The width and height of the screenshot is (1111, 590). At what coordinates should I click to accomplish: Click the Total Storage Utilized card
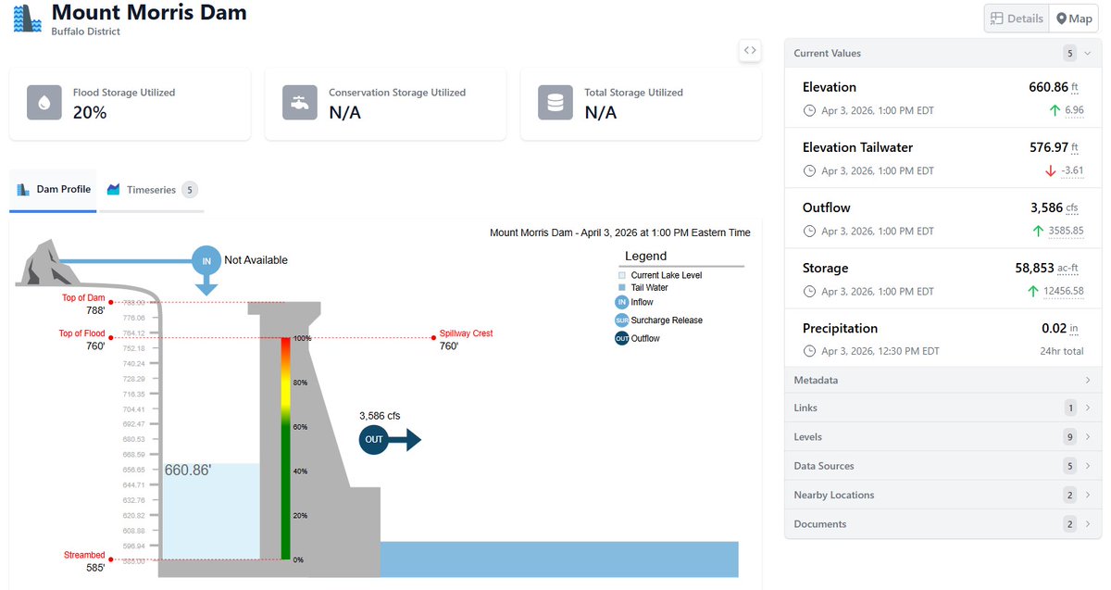642,104
